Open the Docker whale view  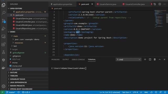[3, 68]
